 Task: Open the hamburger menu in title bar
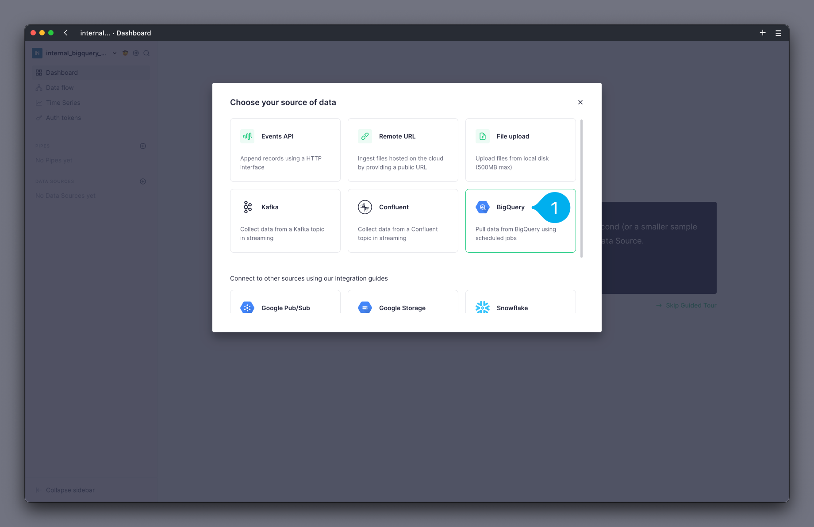[779, 33]
